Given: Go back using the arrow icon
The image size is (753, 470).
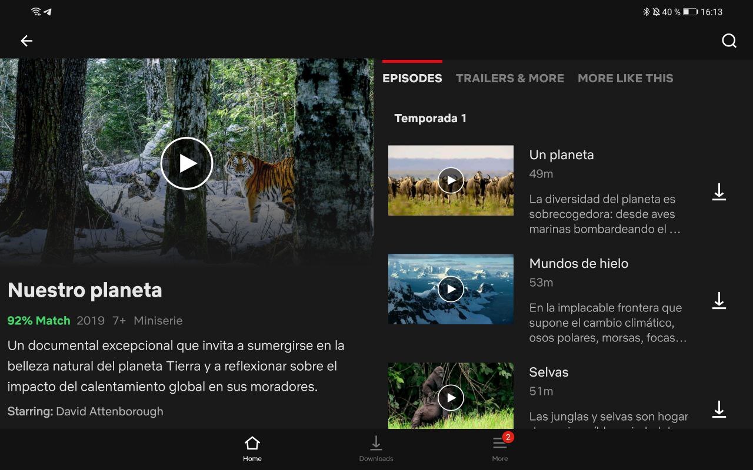Looking at the screenshot, I should 26,41.
